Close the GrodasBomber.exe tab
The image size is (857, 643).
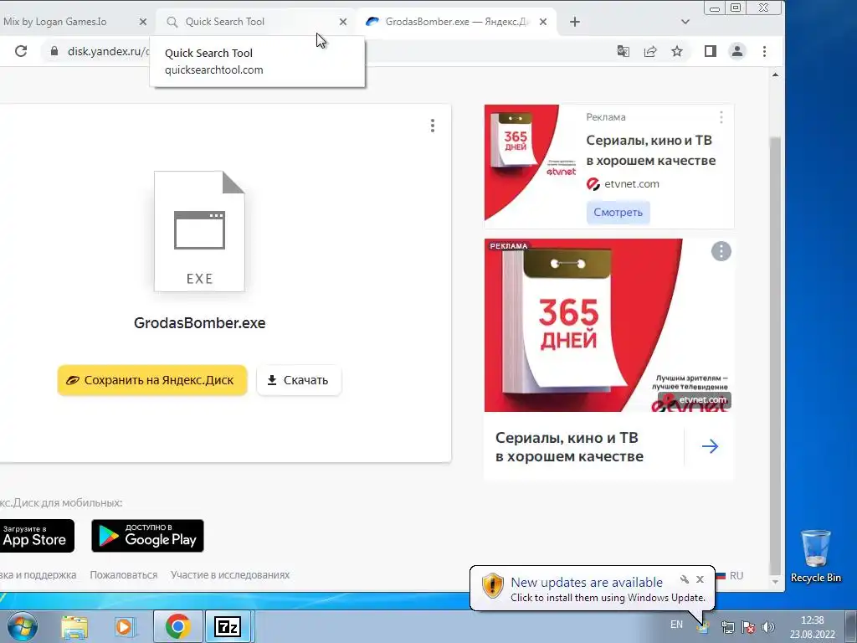point(542,22)
